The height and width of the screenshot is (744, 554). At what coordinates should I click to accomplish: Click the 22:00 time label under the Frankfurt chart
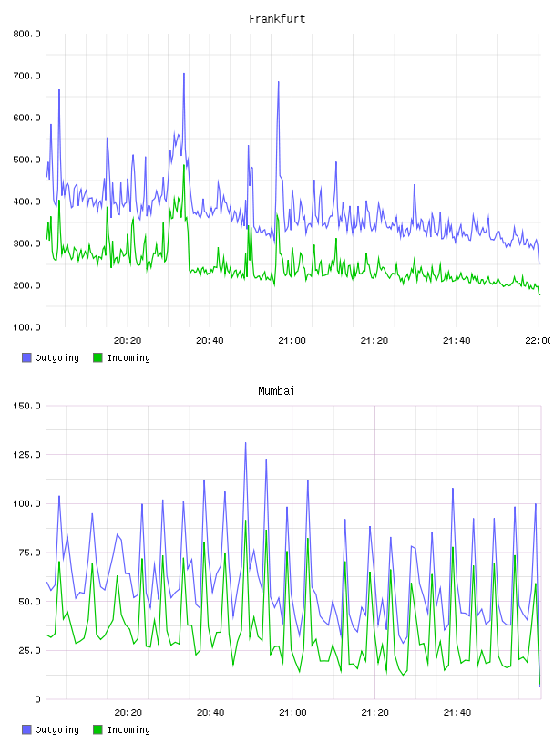(x=539, y=341)
